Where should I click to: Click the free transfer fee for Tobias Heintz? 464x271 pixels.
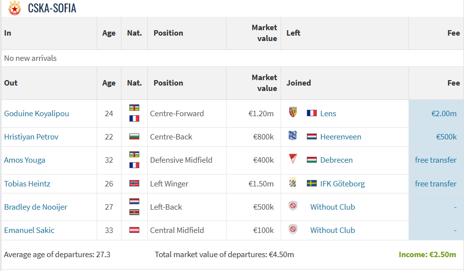click(436, 183)
